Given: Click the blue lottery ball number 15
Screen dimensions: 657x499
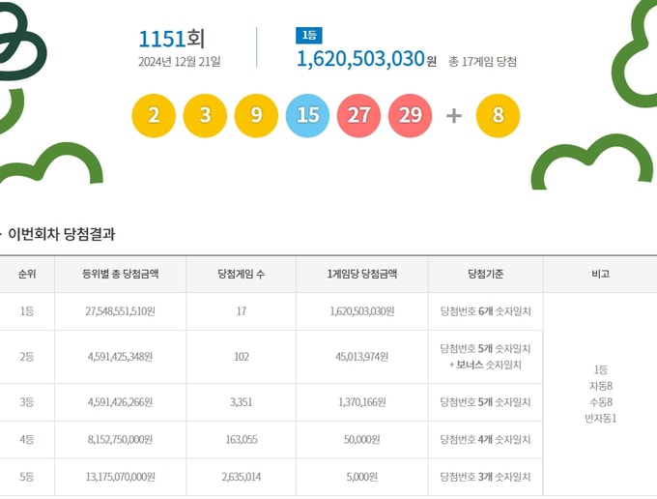Looking at the screenshot, I should coord(307,116).
